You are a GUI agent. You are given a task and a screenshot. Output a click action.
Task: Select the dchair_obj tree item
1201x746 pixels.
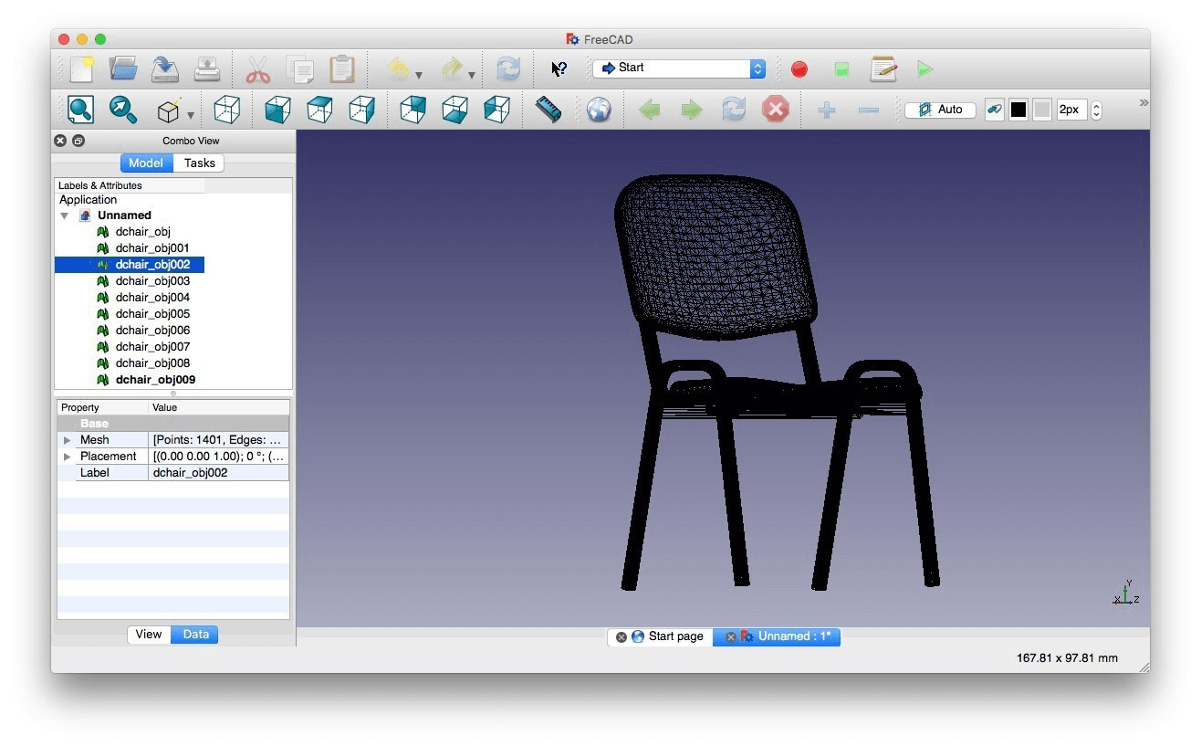pyautogui.click(x=142, y=232)
